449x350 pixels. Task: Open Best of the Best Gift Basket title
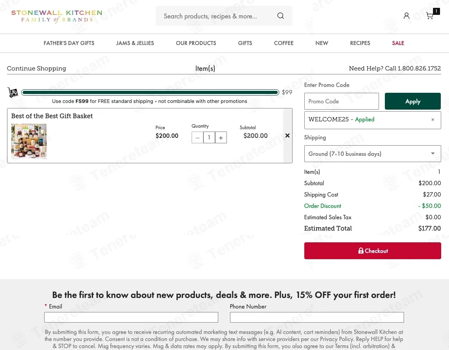click(52, 116)
